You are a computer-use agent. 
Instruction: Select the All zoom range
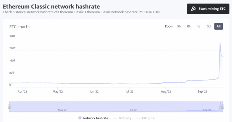click(218, 27)
